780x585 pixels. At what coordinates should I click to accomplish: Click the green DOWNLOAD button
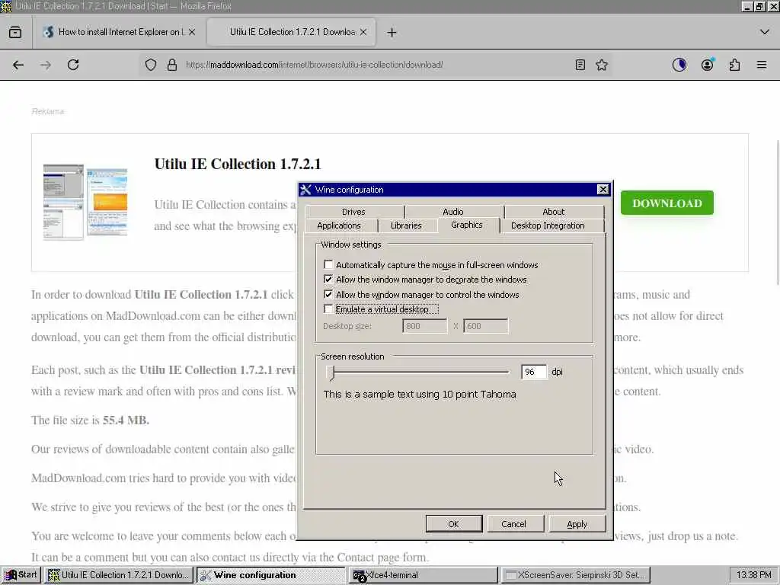[x=667, y=203]
